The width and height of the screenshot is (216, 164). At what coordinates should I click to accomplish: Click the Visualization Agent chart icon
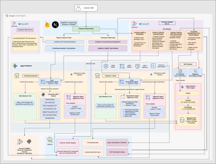click(122, 97)
